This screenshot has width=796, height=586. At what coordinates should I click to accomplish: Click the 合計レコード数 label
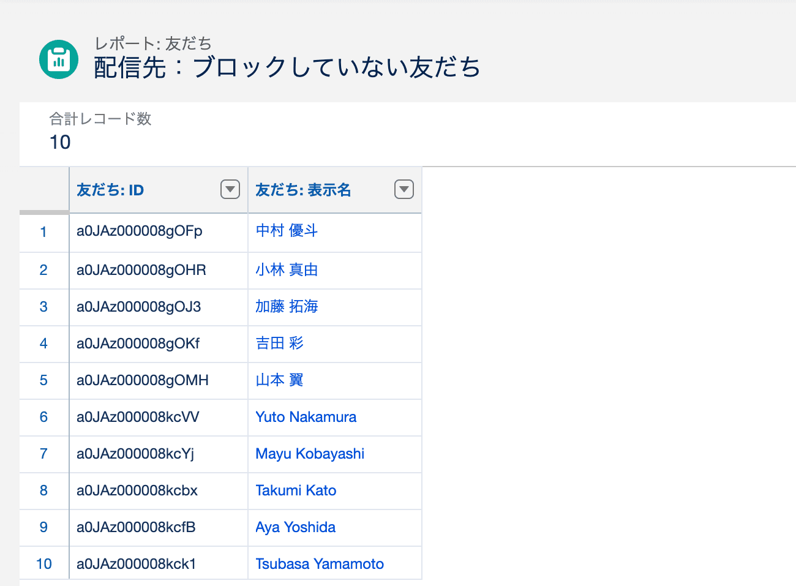pos(100,119)
